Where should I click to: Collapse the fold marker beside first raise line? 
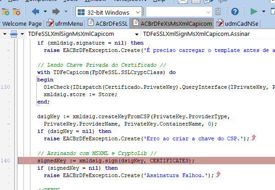[8, 51]
